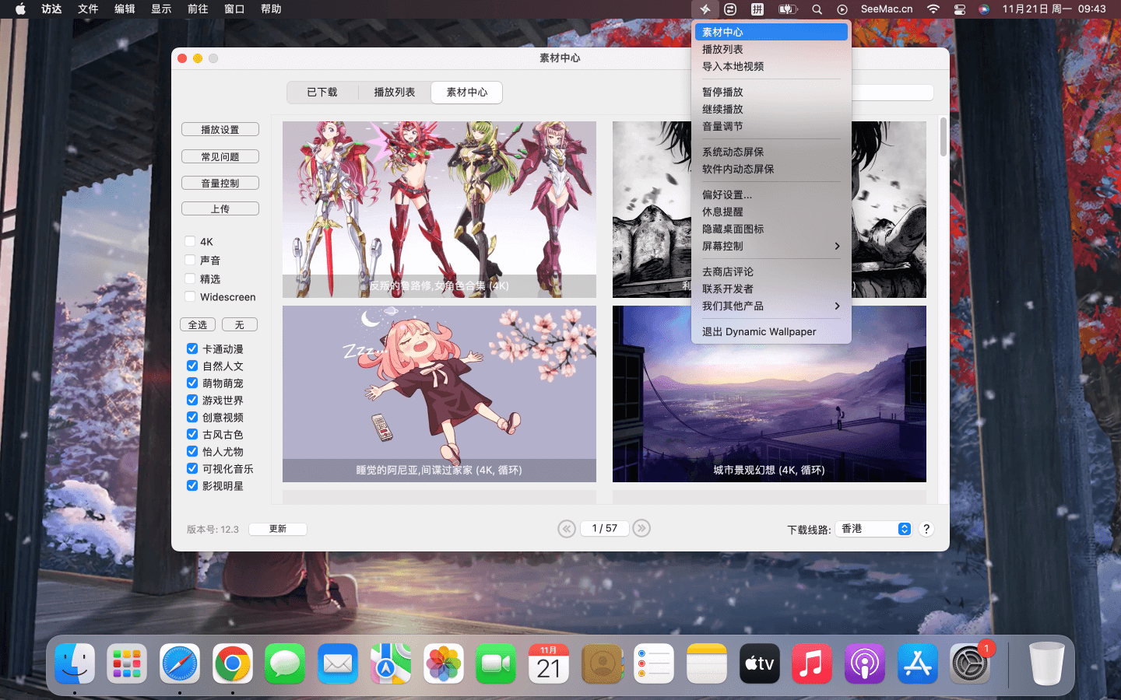Open System Preferences in the Dock
The width and height of the screenshot is (1121, 700).
[970, 663]
